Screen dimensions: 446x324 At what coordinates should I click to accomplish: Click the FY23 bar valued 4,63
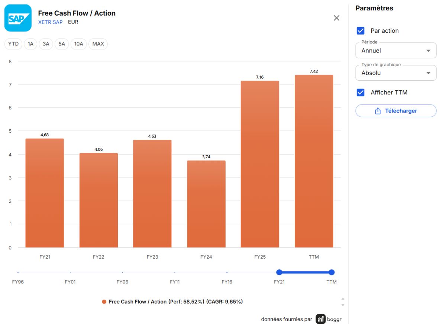tap(152, 194)
